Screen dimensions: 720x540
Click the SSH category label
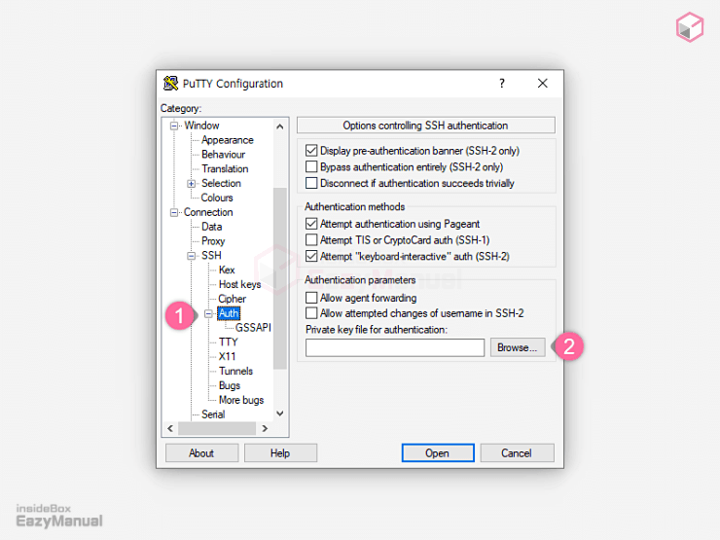[211, 256]
